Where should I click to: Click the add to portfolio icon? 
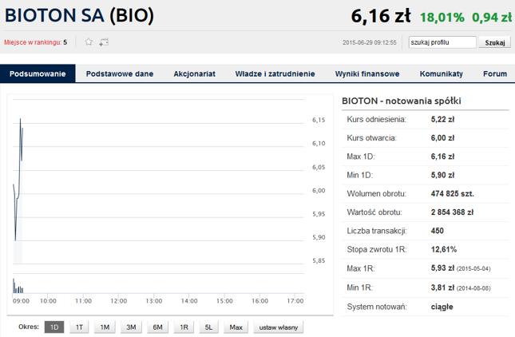click(104, 42)
